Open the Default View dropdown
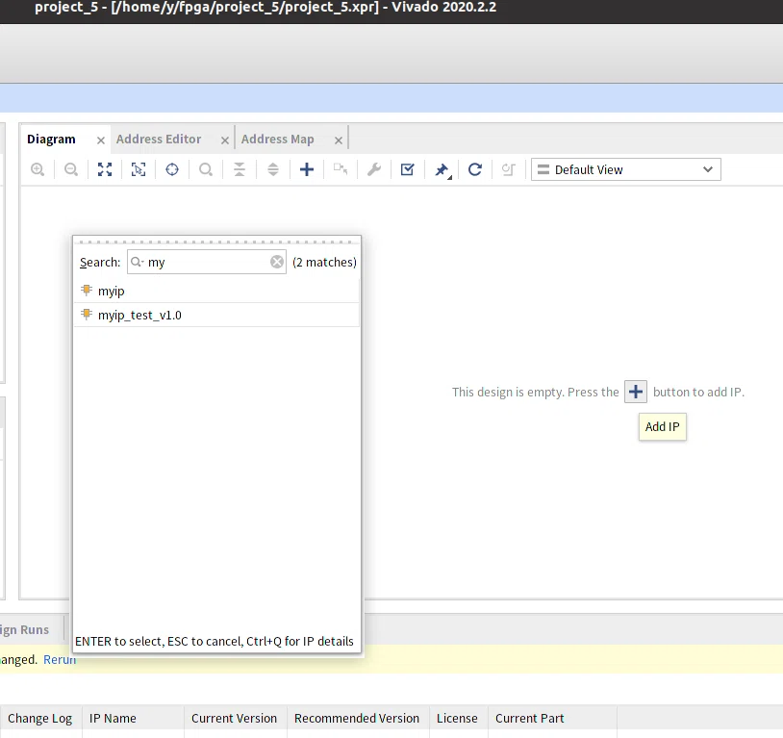 [625, 169]
